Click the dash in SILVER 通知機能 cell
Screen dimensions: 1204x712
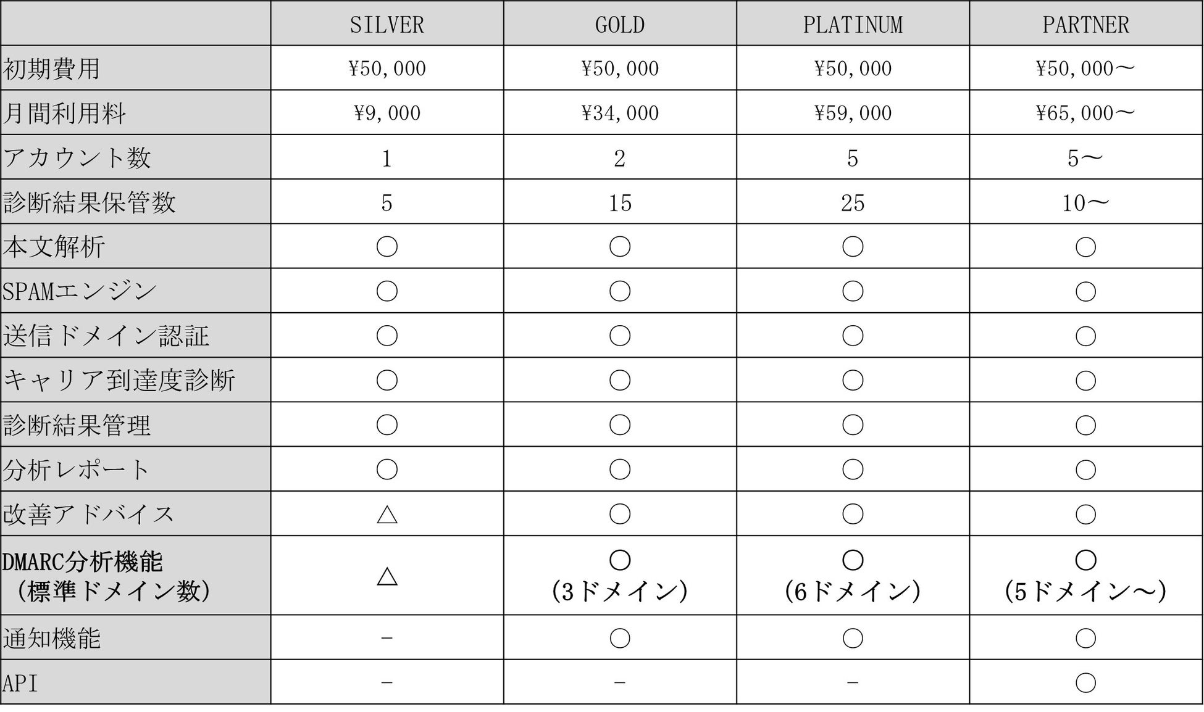click(387, 638)
